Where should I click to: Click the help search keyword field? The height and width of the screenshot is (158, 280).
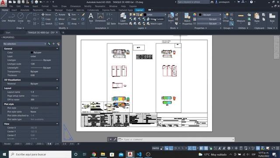pyautogui.click(x=193, y=2)
